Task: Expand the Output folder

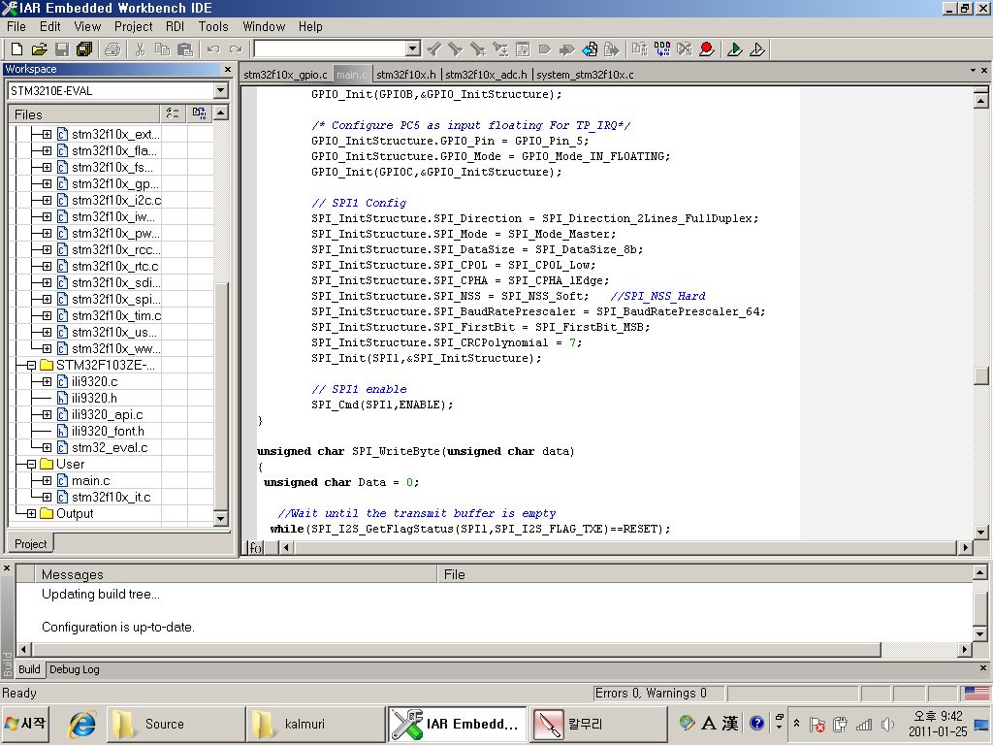Action: click(31, 514)
